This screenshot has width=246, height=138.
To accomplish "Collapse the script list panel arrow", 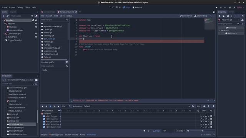I will [71, 100].
